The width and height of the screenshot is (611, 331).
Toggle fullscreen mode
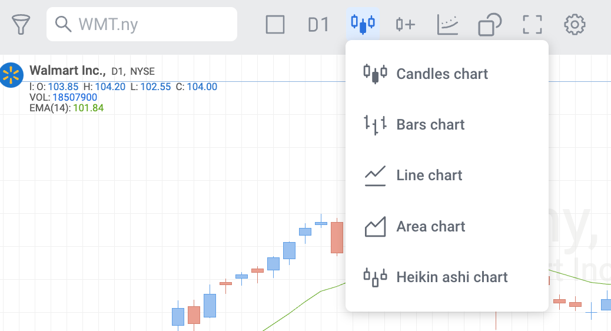pyautogui.click(x=532, y=24)
